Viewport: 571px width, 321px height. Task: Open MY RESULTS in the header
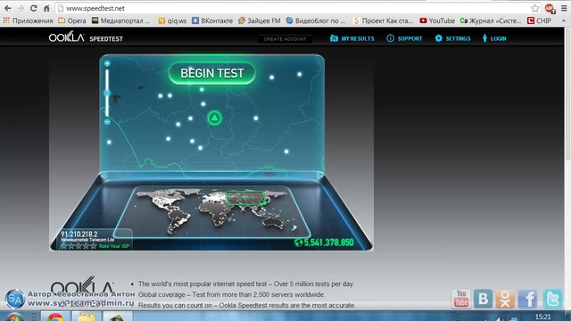(x=352, y=38)
